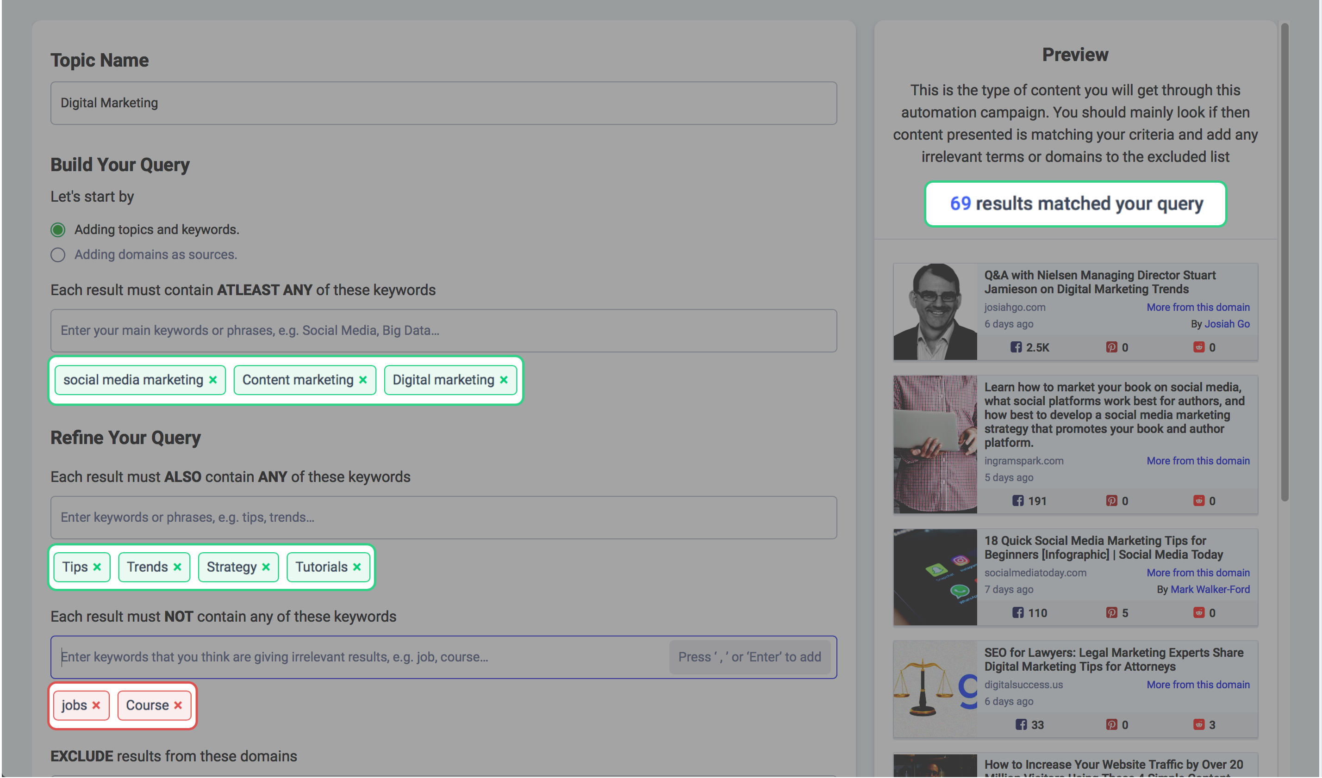Screen dimensions: 1322x778
Task: Click the digitalsuccess.us domain text
Action: coord(1023,685)
